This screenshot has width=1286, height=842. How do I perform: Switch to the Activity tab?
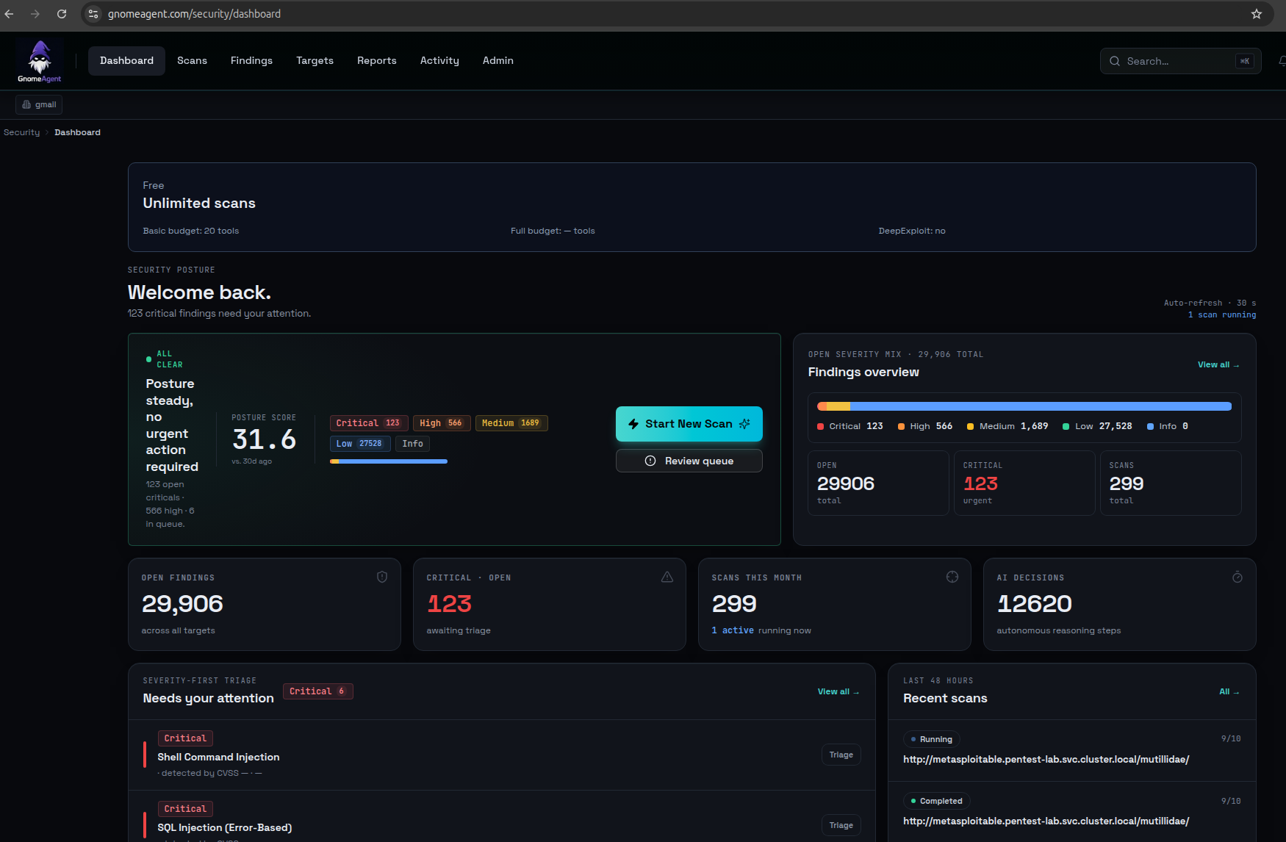point(439,61)
